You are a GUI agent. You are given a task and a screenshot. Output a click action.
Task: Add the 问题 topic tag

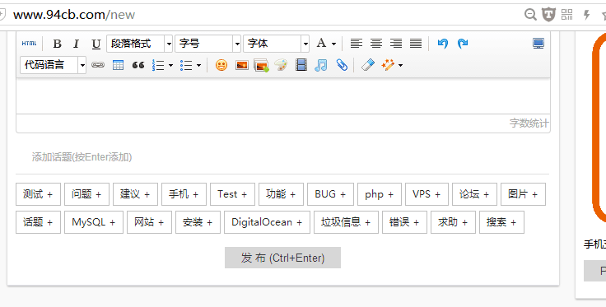coord(87,194)
